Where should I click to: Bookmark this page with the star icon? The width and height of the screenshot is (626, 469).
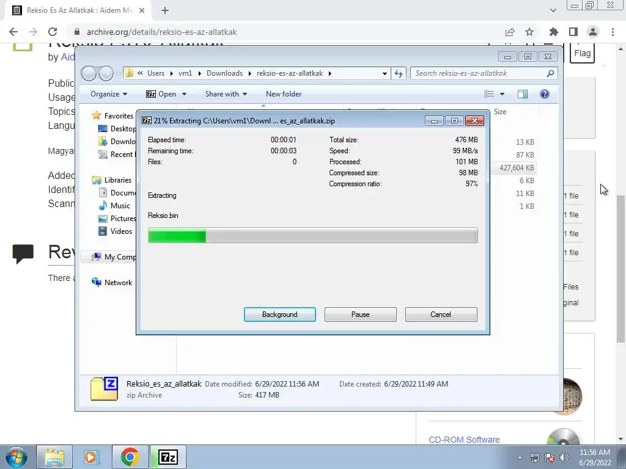pyautogui.click(x=529, y=32)
